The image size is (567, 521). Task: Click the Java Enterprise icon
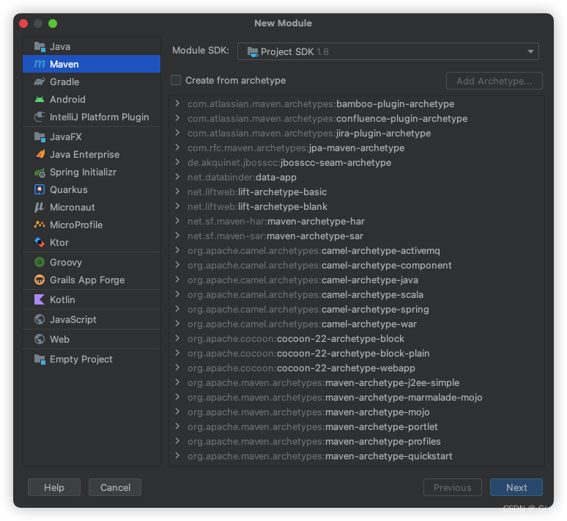pyautogui.click(x=40, y=154)
